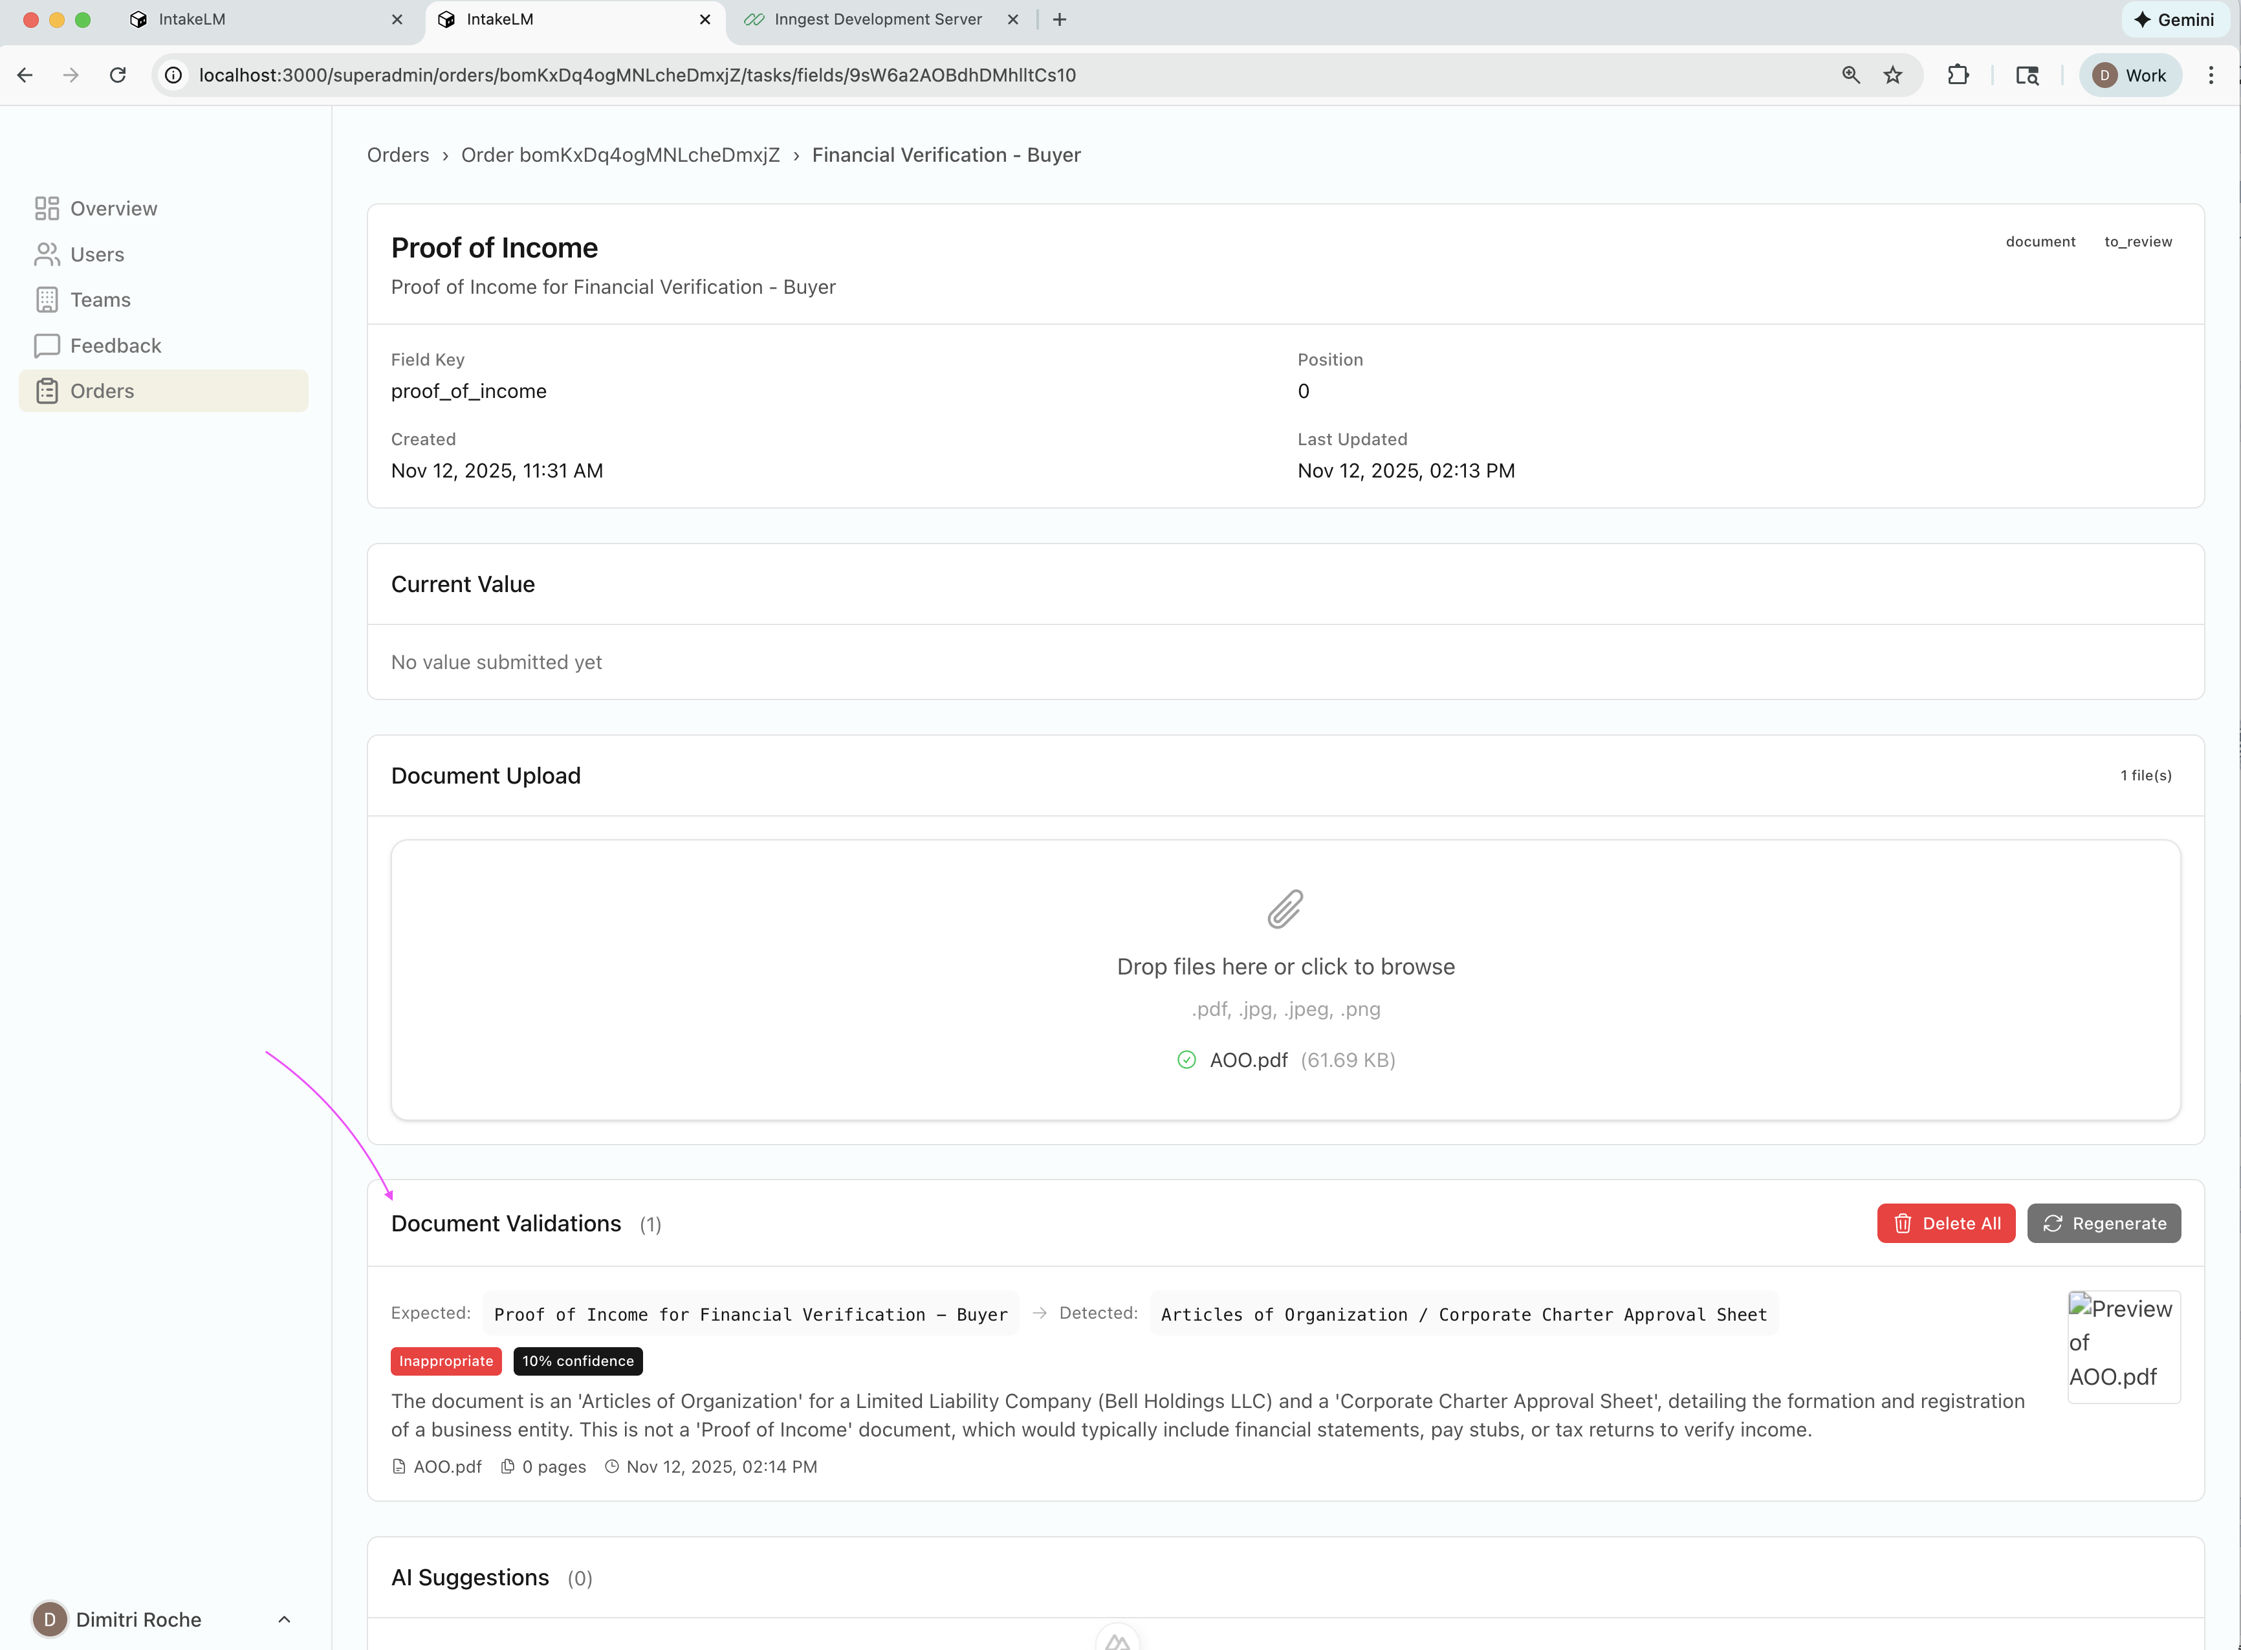The height and width of the screenshot is (1650, 2241).
Task: Go to Orders breadcrumb link
Action: point(397,155)
